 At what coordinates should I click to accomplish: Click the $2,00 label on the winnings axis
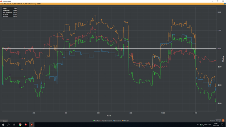[219, 12]
